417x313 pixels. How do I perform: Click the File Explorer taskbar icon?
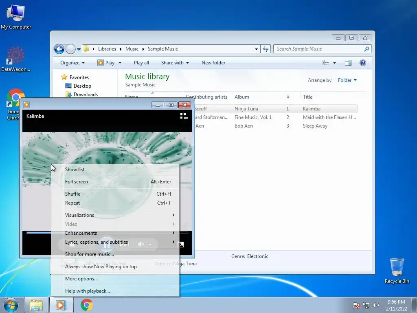coord(36,305)
